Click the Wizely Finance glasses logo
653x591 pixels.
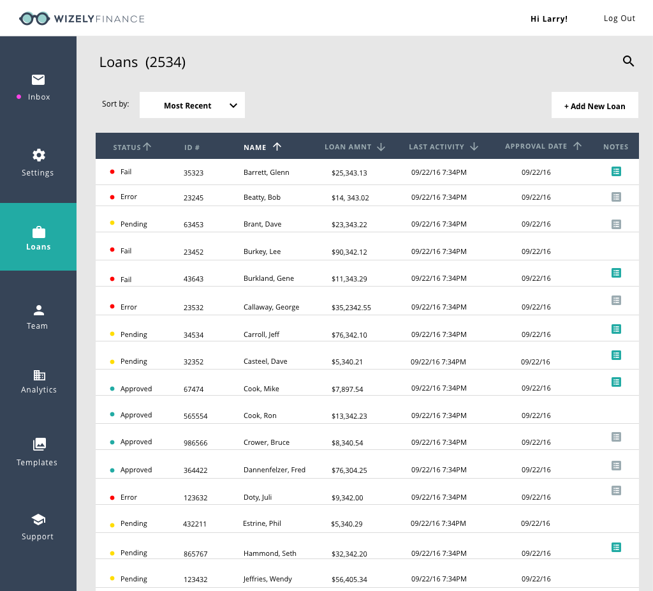click(x=34, y=19)
